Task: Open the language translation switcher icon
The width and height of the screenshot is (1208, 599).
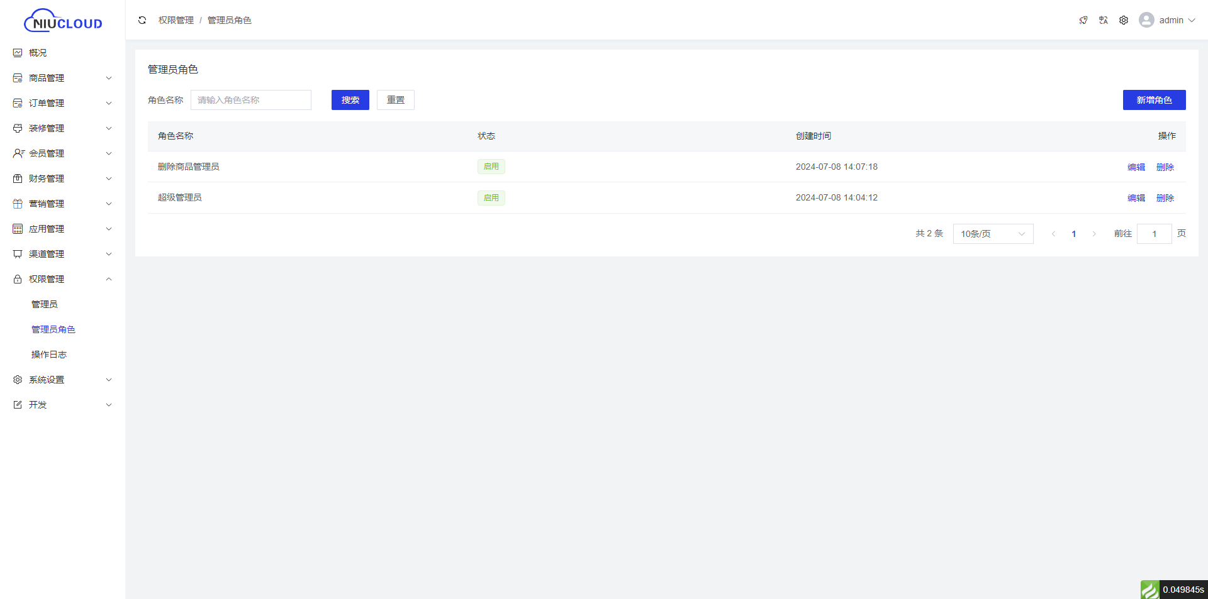Action: point(1104,20)
